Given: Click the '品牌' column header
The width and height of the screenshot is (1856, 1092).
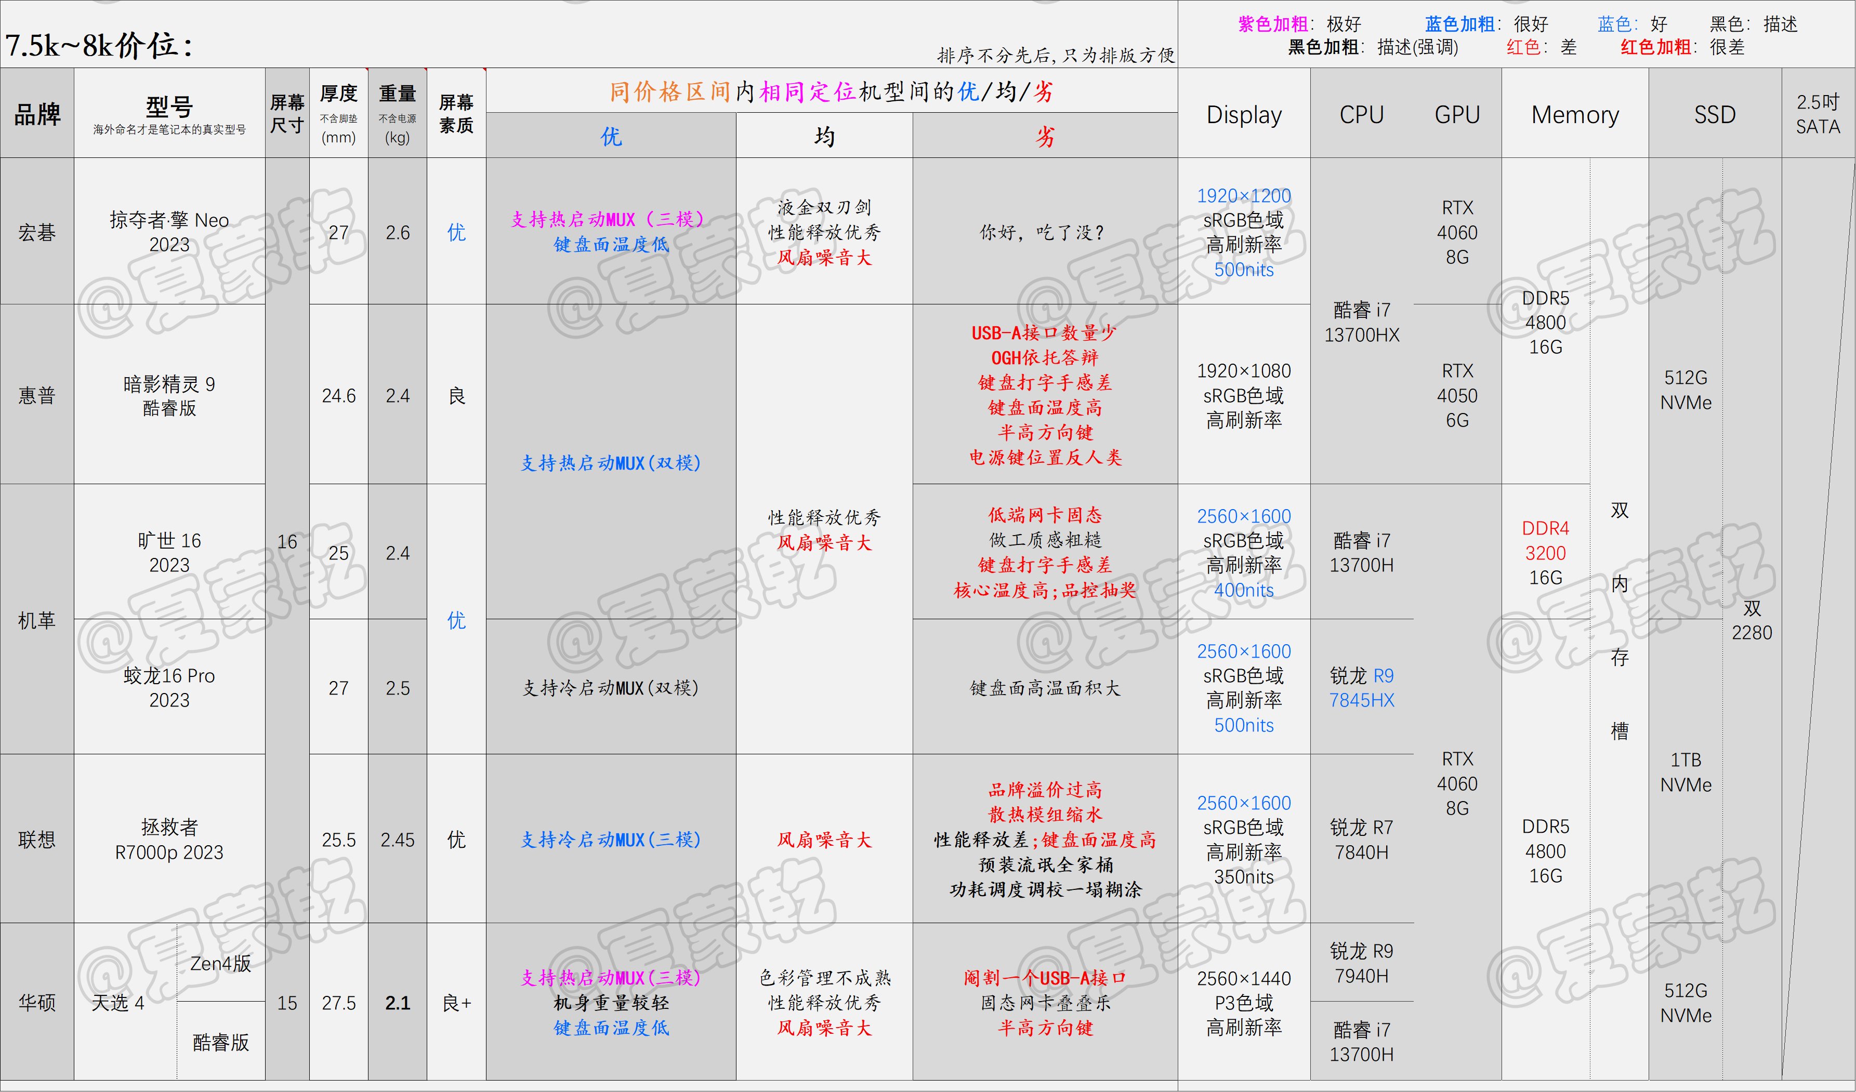Looking at the screenshot, I should point(37,114).
